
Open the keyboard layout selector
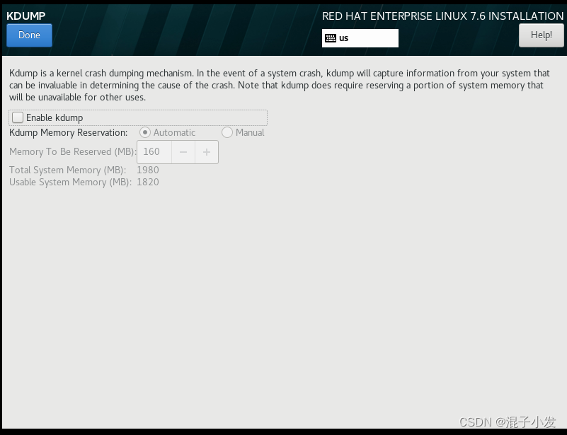[x=360, y=38]
